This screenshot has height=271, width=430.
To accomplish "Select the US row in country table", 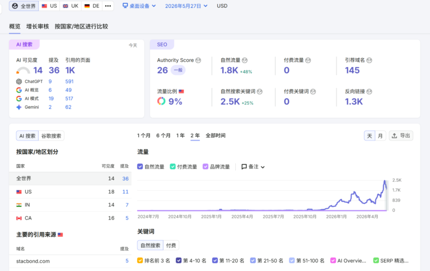I will (70, 191).
